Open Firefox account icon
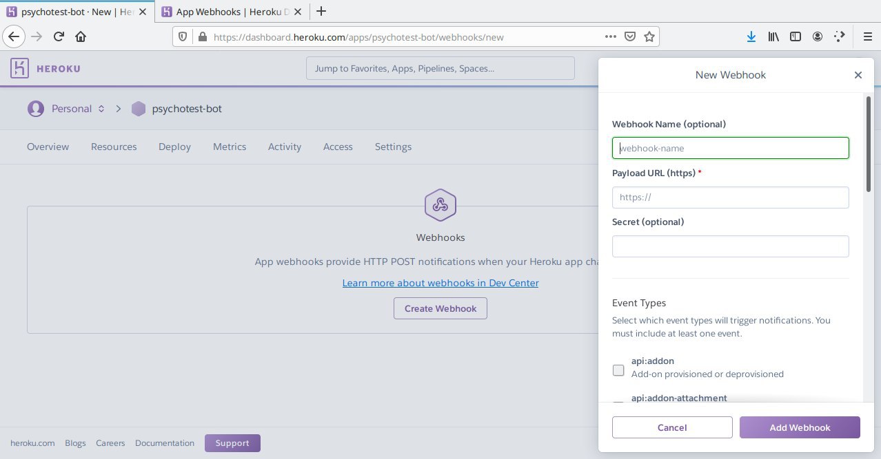The image size is (881, 459). tap(818, 37)
